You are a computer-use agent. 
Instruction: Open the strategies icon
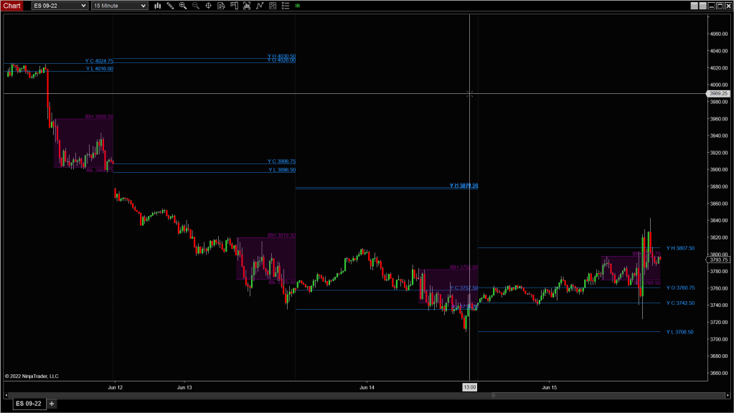coord(271,6)
